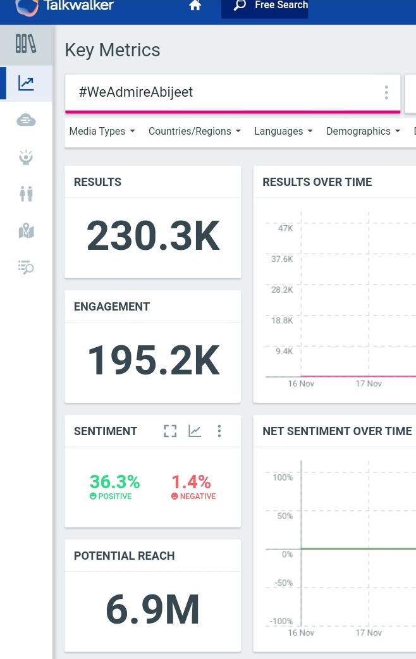Open the world map sidebar icon
This screenshot has width=416, height=659.
coord(26,231)
